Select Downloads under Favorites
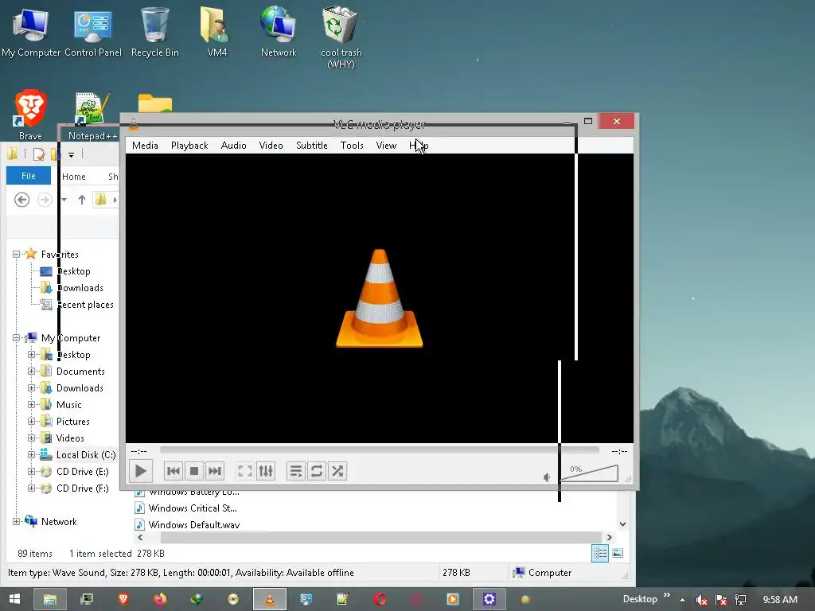 (x=72, y=288)
